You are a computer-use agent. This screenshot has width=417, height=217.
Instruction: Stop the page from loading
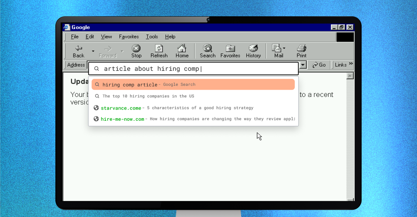tap(136, 51)
